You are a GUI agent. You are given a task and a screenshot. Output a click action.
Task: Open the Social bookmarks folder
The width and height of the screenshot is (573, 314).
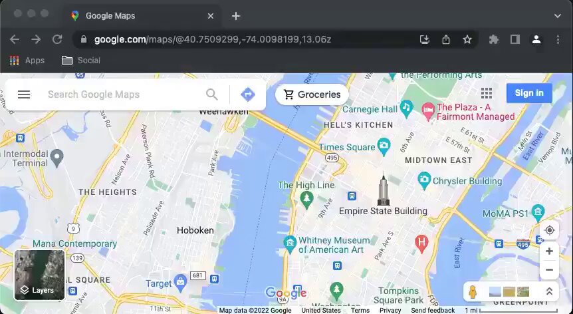[x=80, y=61]
